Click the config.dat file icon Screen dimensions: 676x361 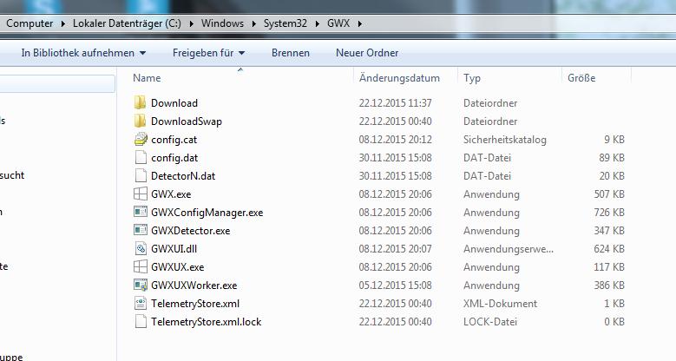tap(141, 157)
